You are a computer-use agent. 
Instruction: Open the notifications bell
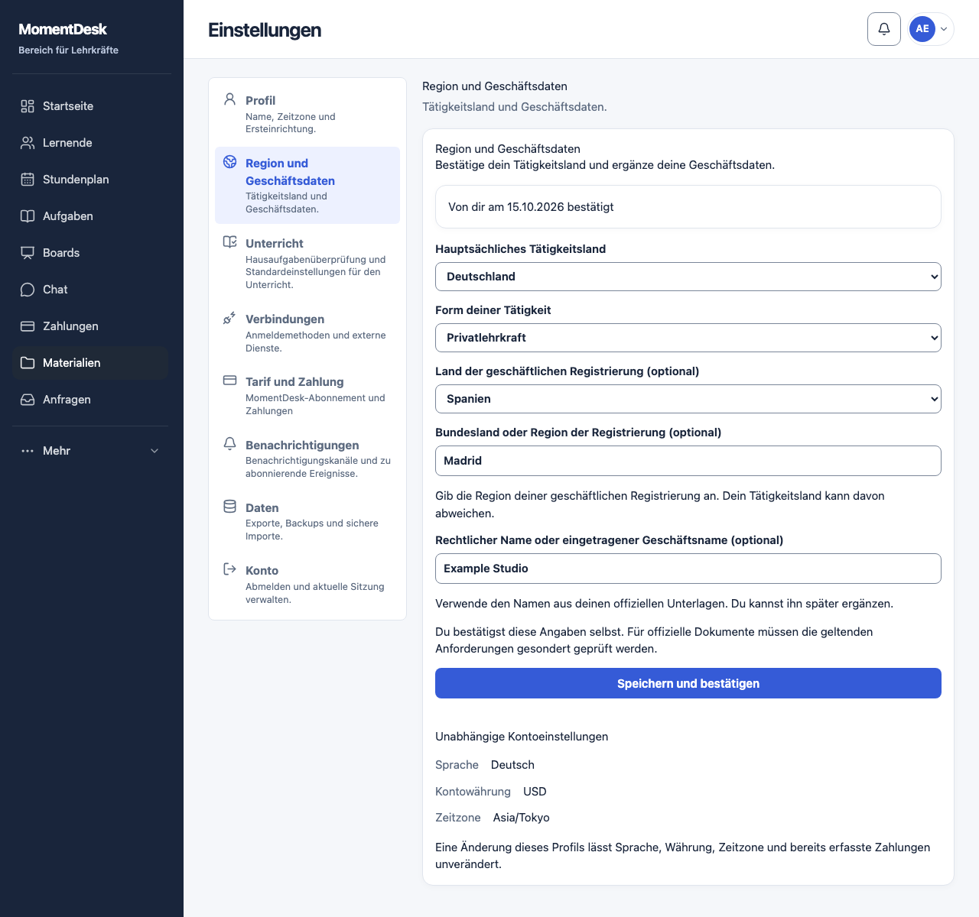point(884,29)
